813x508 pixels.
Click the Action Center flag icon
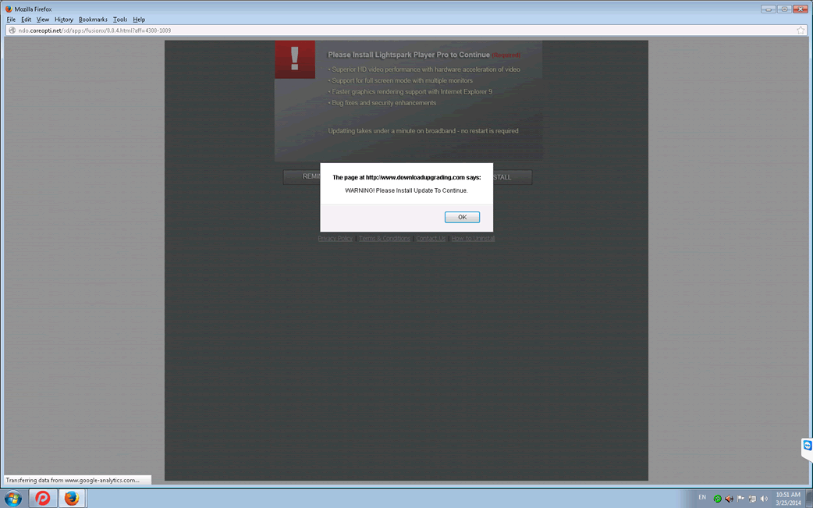pos(740,499)
